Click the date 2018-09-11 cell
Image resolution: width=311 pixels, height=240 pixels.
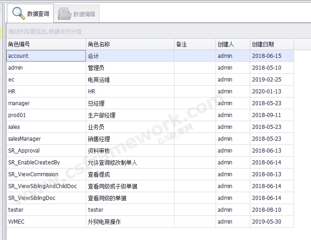pyautogui.click(x=272, y=115)
